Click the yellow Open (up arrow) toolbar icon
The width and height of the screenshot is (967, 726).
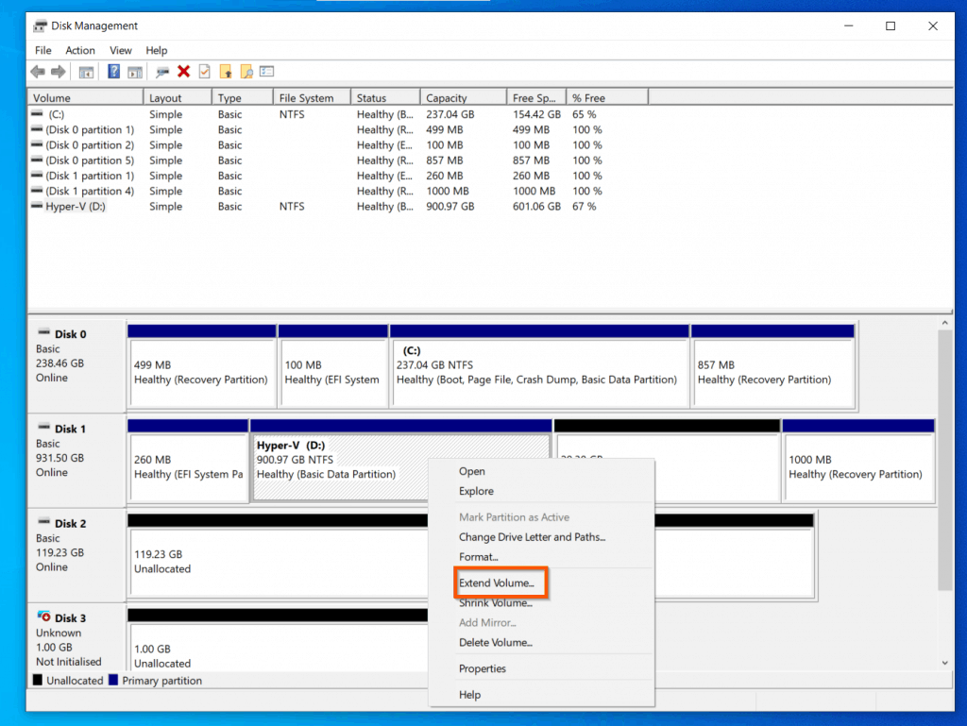point(226,72)
